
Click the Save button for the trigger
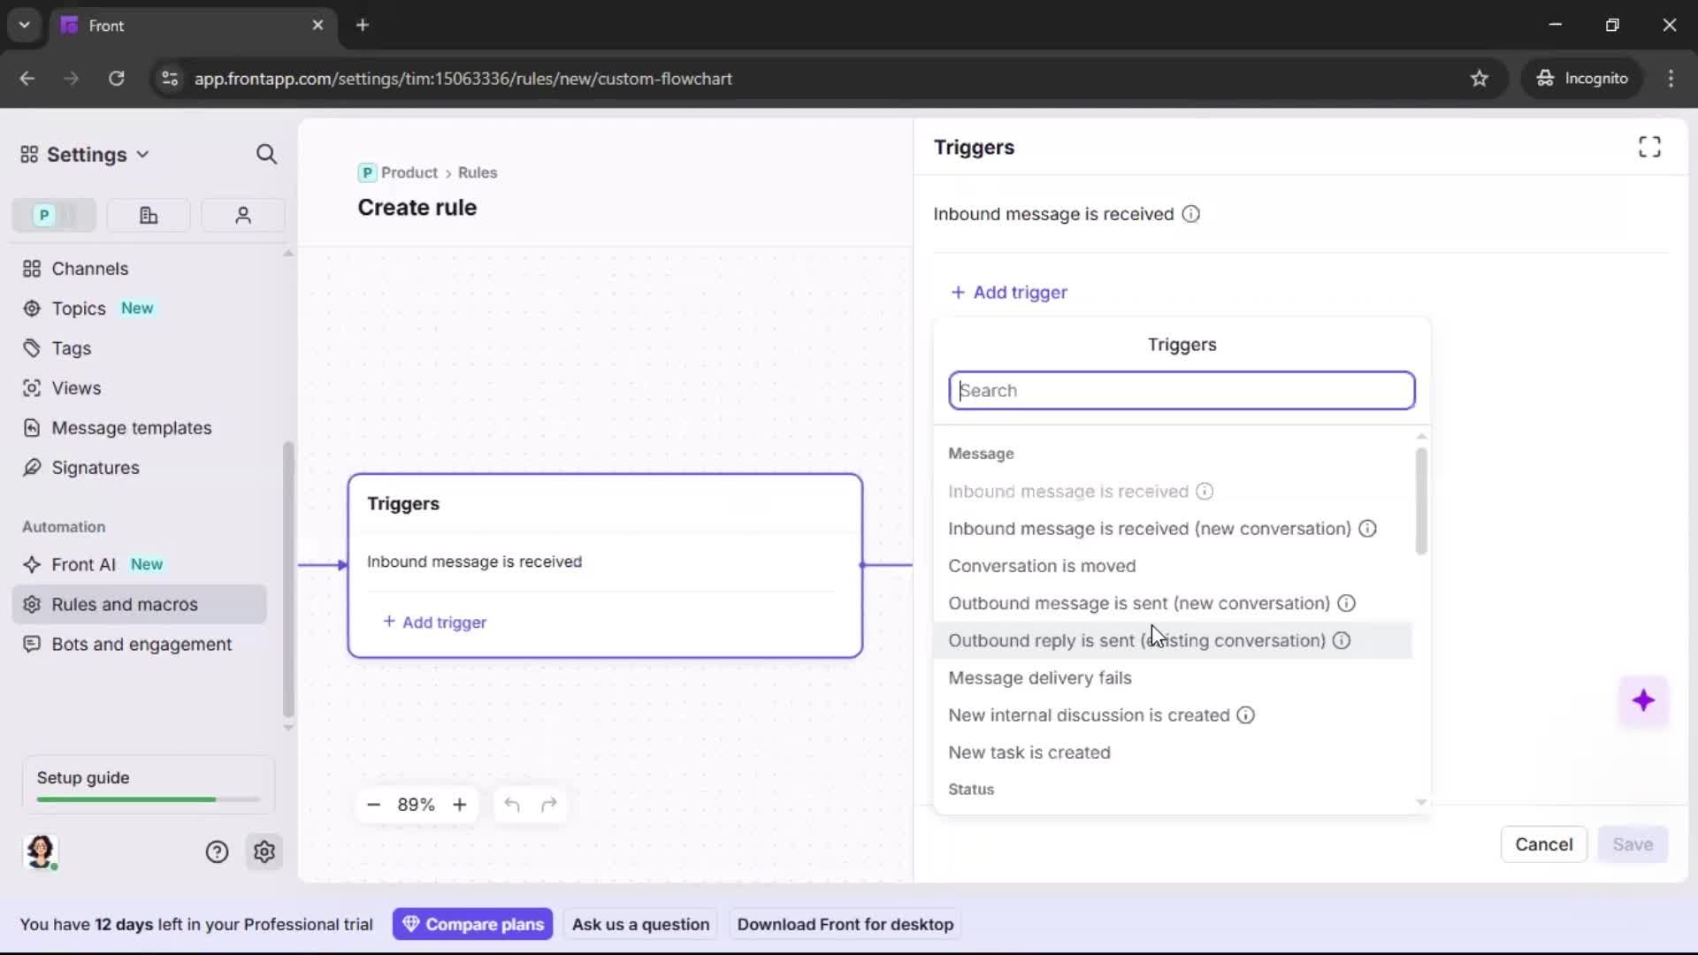(x=1633, y=844)
